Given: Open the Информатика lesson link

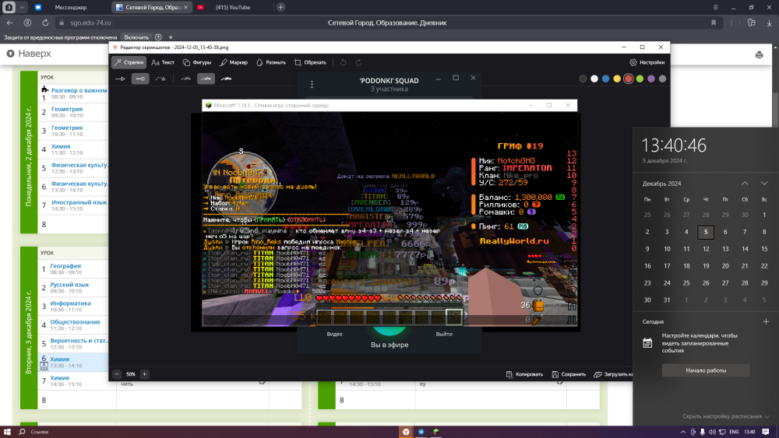Looking at the screenshot, I should click(70, 303).
